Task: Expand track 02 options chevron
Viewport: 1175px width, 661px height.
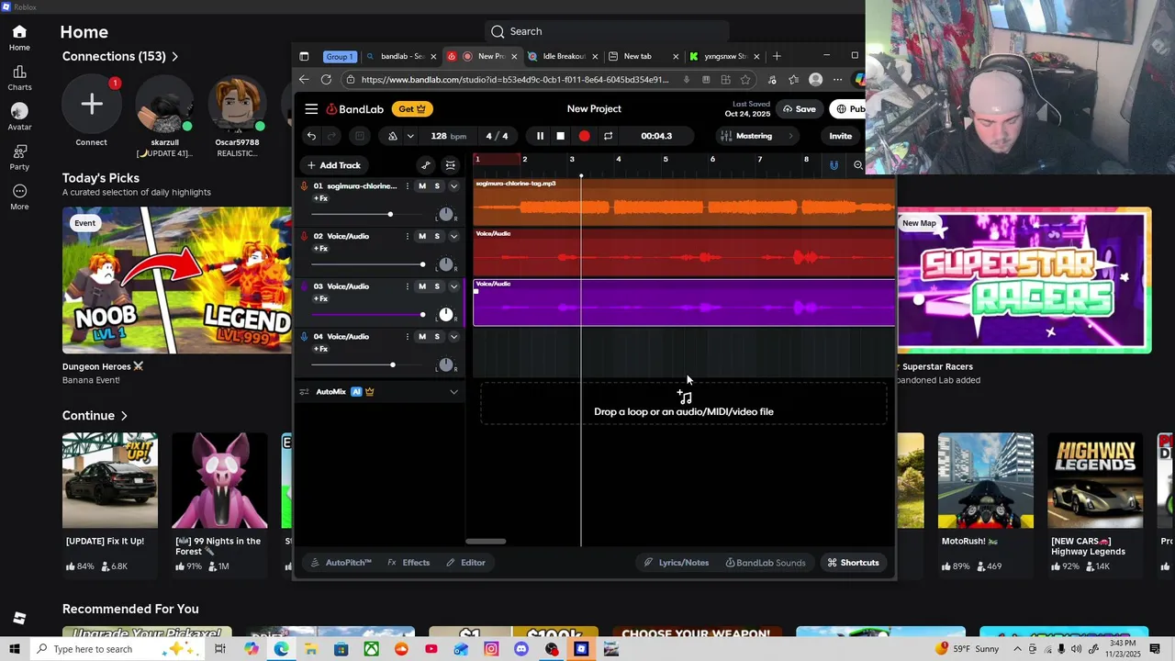Action: pyautogui.click(x=453, y=236)
